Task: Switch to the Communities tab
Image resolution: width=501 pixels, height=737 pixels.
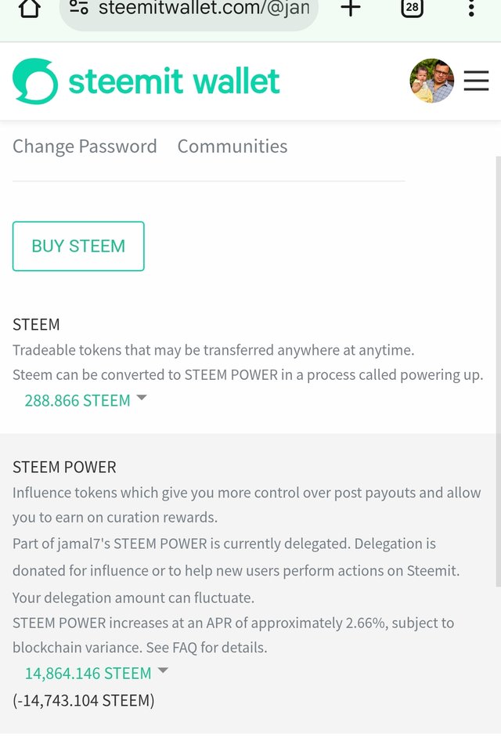Action: [232, 146]
